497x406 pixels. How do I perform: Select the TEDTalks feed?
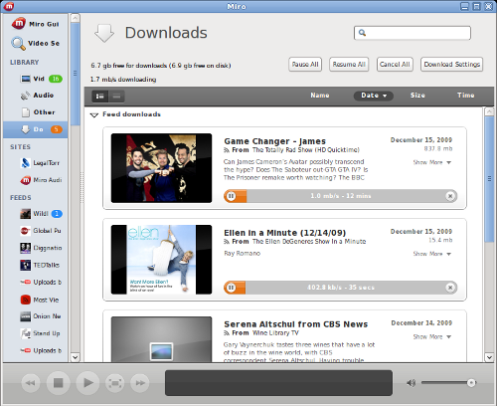(36, 265)
